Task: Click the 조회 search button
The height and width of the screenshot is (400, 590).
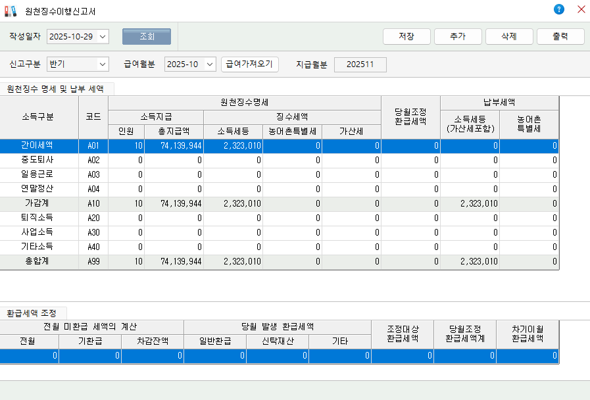Action: [147, 36]
